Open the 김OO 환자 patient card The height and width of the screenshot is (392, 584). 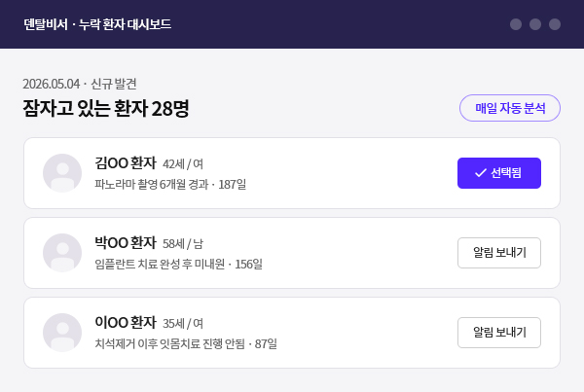pos(292,173)
